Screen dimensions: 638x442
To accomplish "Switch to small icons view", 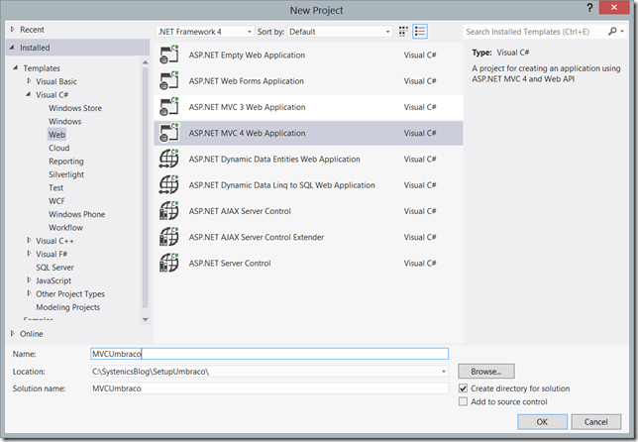I will coord(403,32).
